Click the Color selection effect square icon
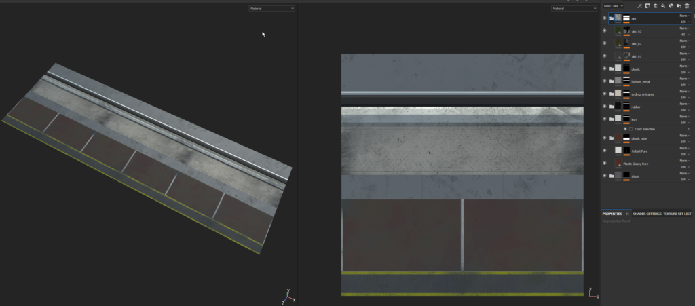This screenshot has width=695, height=306. pyautogui.click(x=631, y=129)
